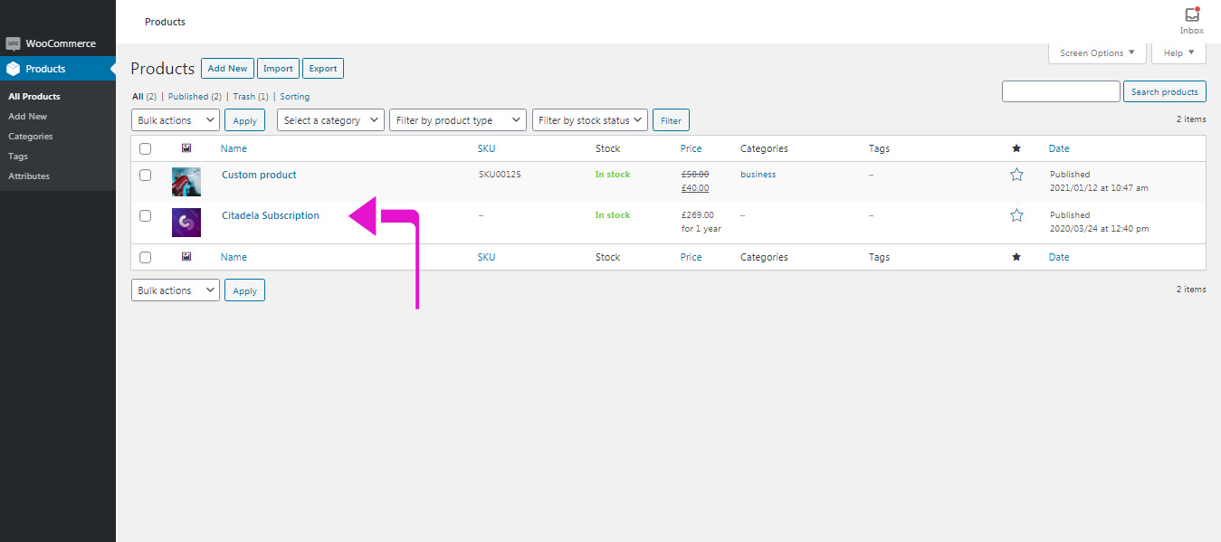This screenshot has width=1221, height=542.
Task: Sort by Date in the table header
Action: [x=1059, y=148]
